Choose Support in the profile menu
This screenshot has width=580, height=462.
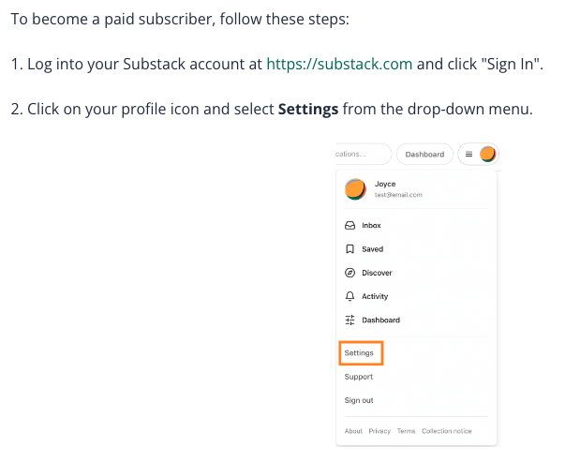click(x=359, y=377)
